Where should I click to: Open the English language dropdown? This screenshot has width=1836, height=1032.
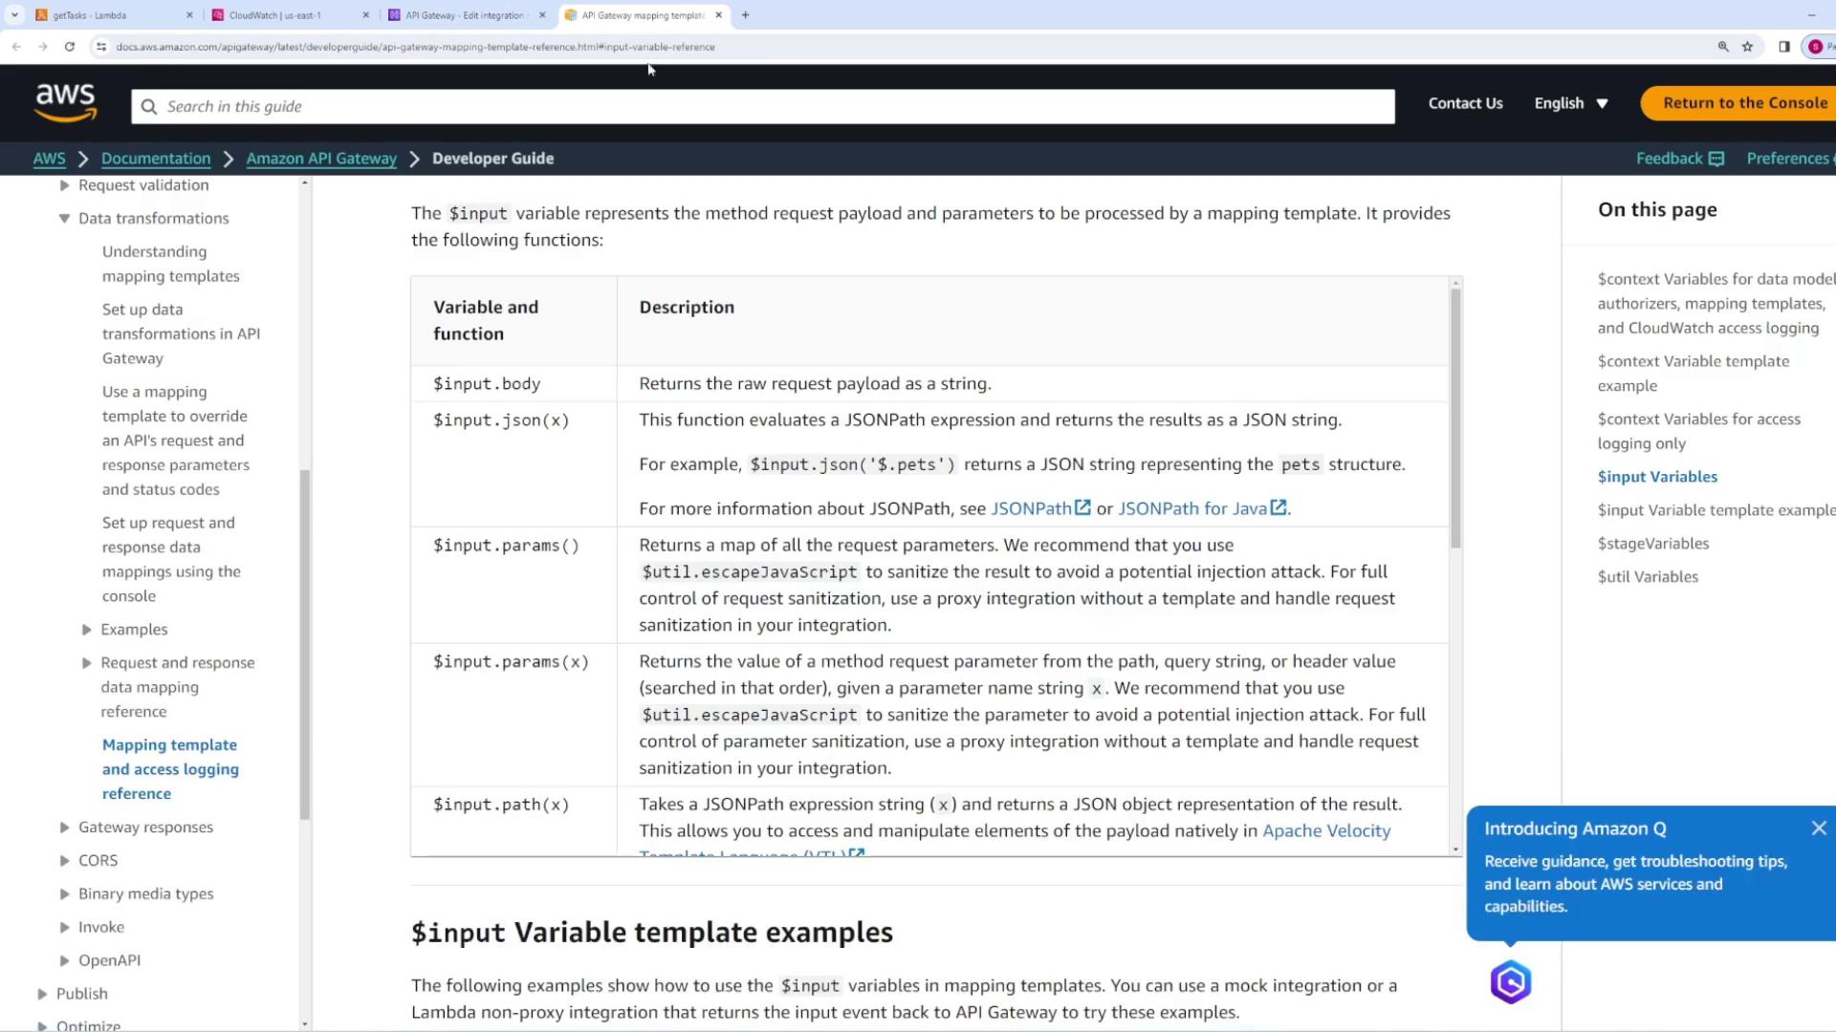coord(1570,103)
